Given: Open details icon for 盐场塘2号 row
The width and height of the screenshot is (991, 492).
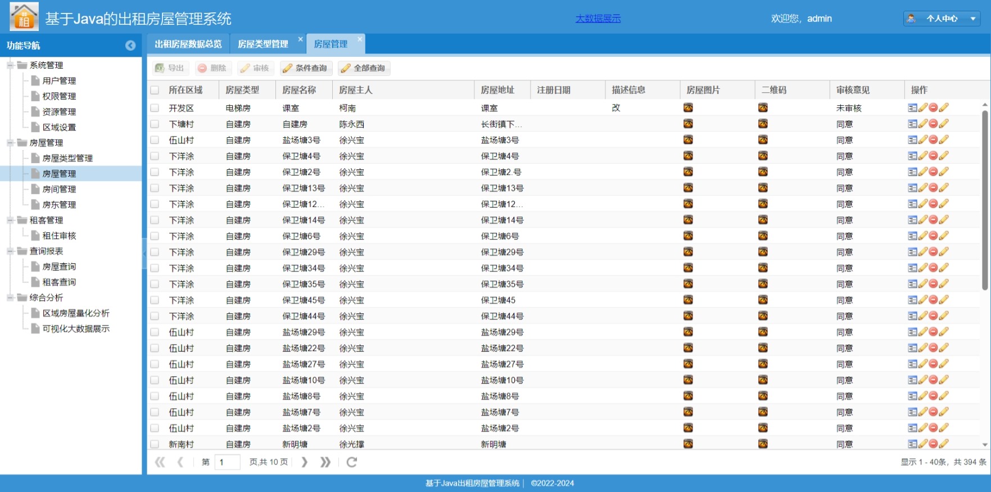Looking at the screenshot, I should point(912,428).
